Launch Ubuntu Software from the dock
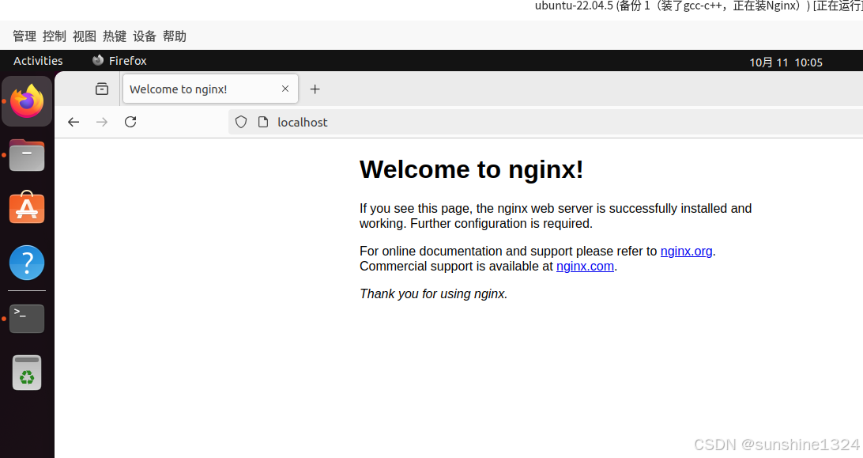The image size is (863, 458). 27,208
